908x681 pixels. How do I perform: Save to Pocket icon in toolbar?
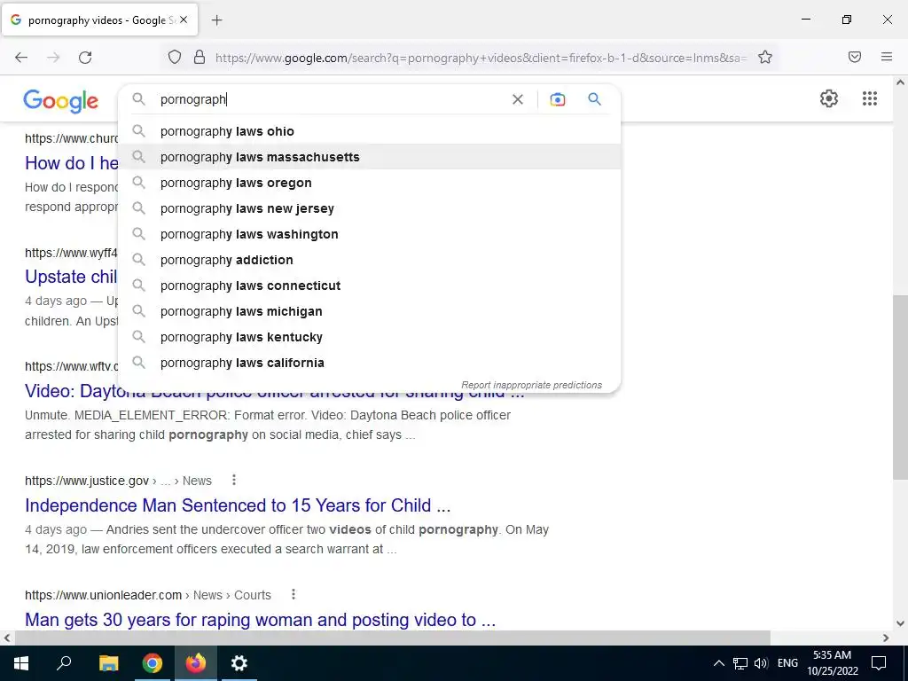click(x=855, y=57)
